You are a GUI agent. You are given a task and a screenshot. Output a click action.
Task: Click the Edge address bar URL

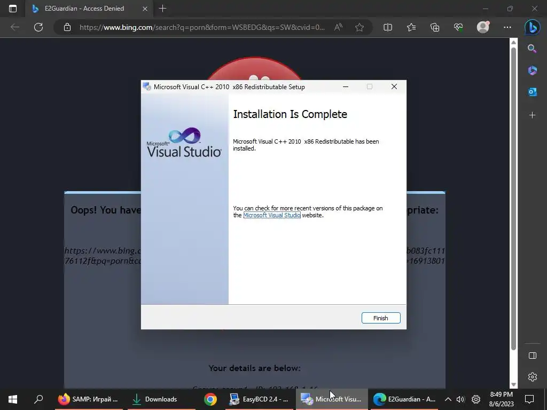coord(202,27)
